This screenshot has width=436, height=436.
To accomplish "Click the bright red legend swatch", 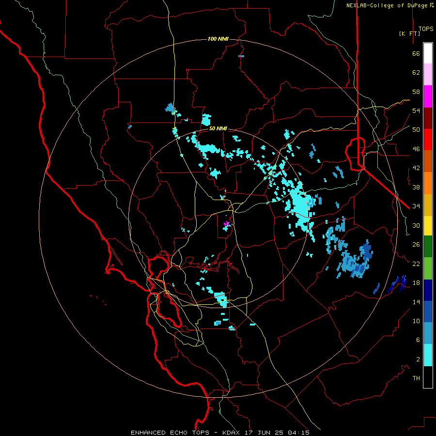I will [x=428, y=140].
